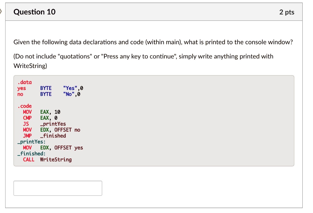The height and width of the screenshot is (213, 313).
Task: Click the "_finished:" label line
Action: [31, 154]
